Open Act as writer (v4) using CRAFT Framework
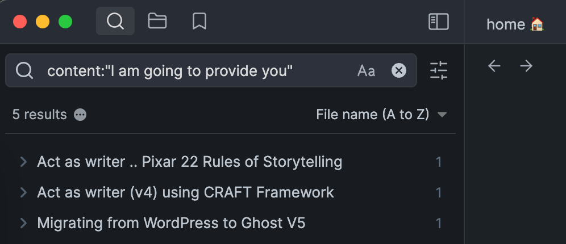This screenshot has height=244, width=566. coord(185,192)
